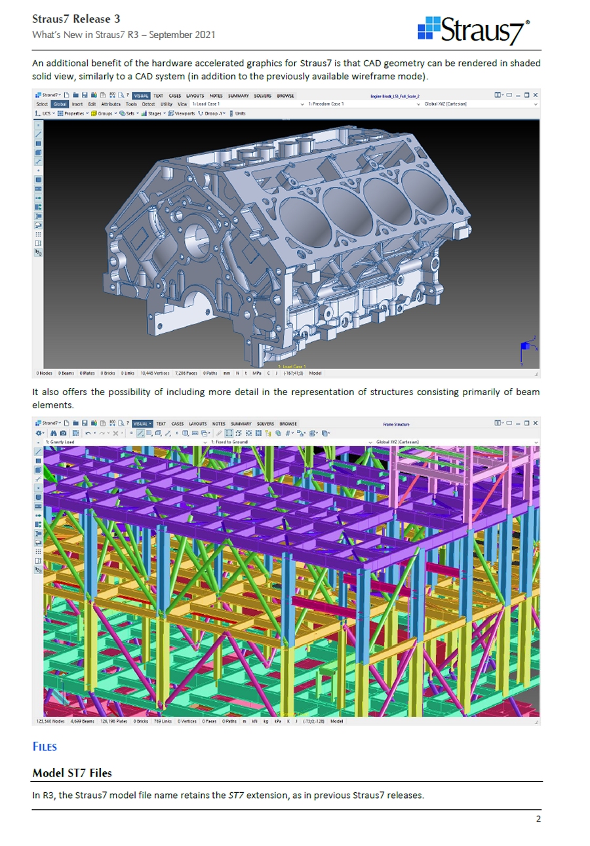590x846 pixels.
Task: Click the undo arrow in lower window toolbar
Action: [88, 433]
